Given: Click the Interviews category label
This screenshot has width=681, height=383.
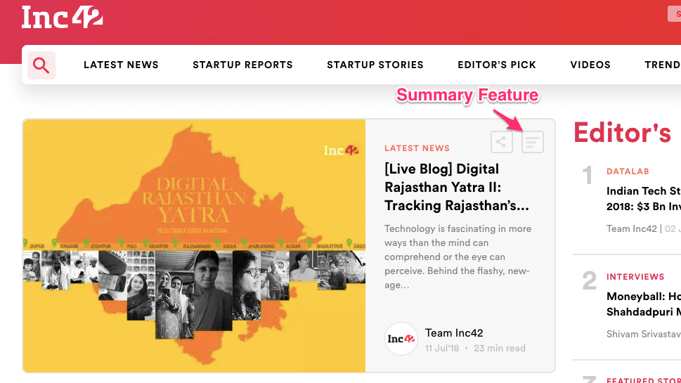Looking at the screenshot, I should click(x=635, y=277).
